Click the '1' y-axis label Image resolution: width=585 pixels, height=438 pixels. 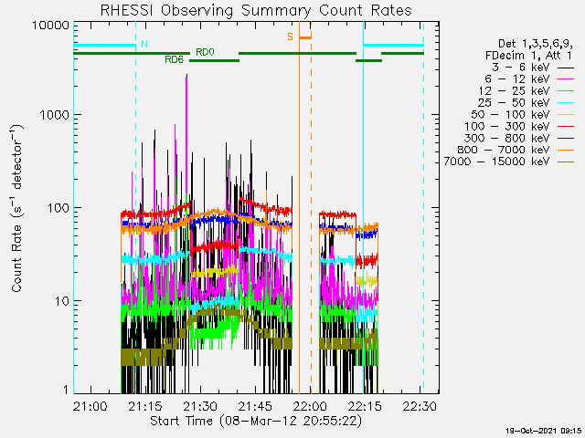click(x=66, y=390)
